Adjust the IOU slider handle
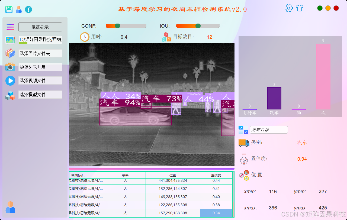 198,26
